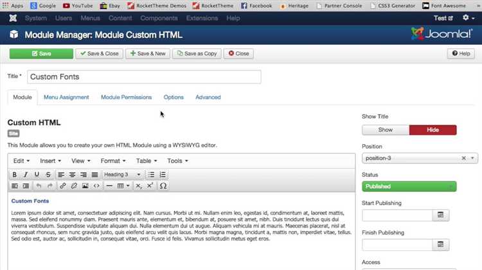Open the Users menu
482x270 pixels.
coord(64,18)
